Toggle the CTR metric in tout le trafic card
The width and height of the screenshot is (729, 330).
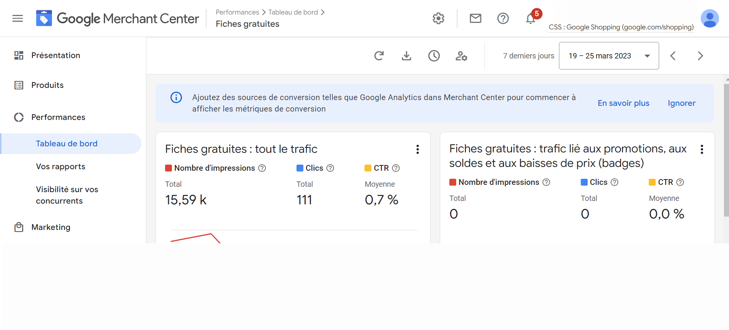(x=377, y=168)
